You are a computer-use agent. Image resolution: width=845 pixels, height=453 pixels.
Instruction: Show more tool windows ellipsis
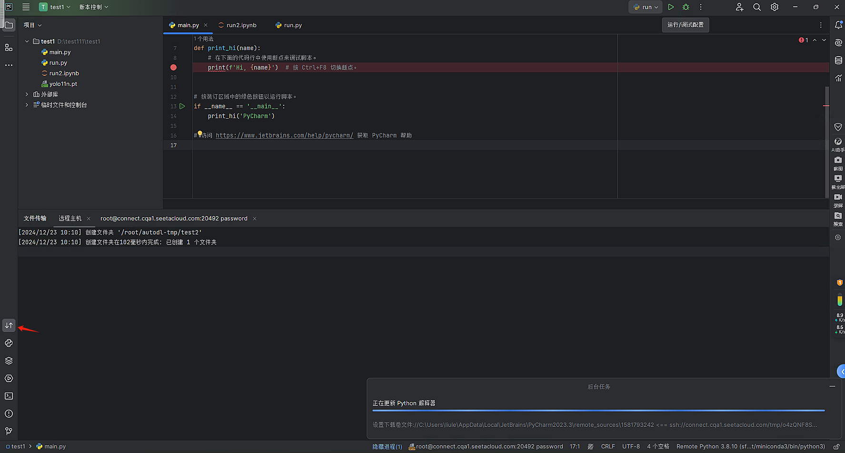(9, 65)
